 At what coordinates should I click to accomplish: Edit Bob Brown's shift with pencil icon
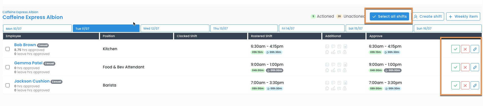[x=475, y=49]
